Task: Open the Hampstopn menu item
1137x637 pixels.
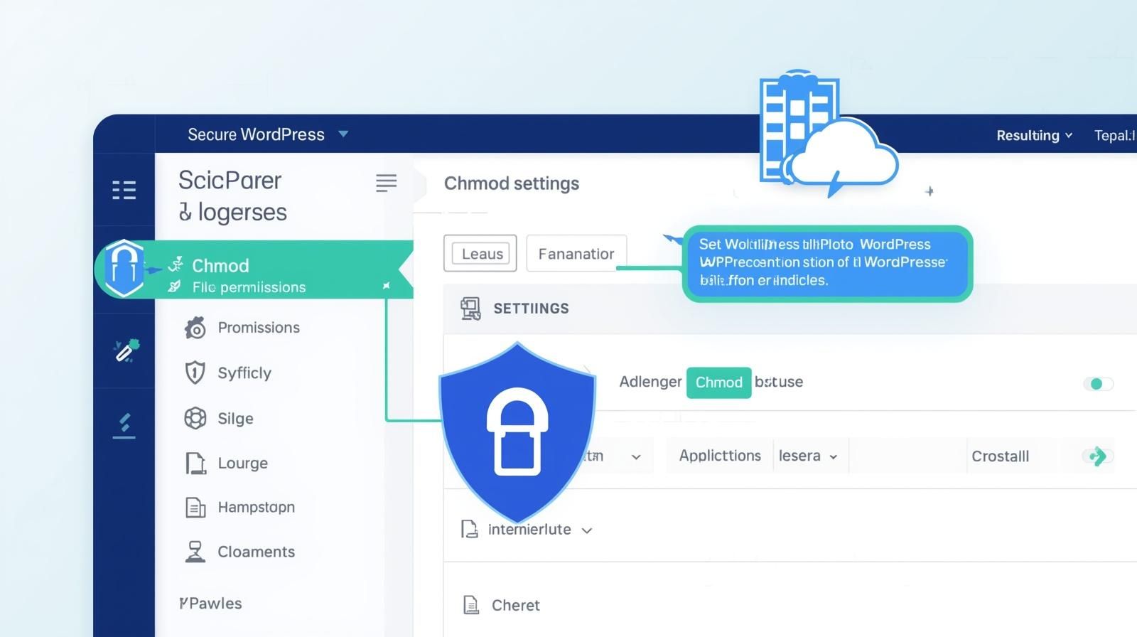Action: coord(256,507)
